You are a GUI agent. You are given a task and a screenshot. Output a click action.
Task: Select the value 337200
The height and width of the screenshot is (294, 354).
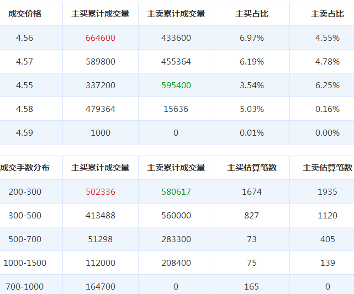pyautogui.click(x=101, y=85)
